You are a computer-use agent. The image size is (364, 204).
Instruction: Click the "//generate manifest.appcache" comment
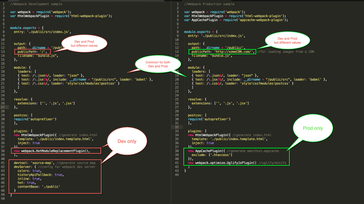coord(253,151)
